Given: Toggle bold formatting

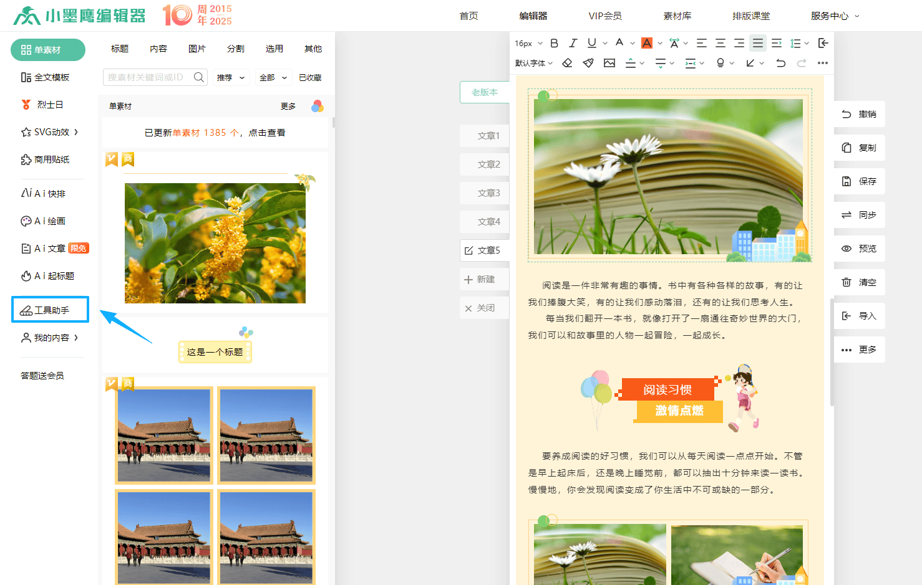Looking at the screenshot, I should click(554, 43).
